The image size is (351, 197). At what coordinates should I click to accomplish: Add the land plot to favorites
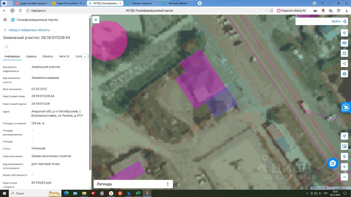tap(7, 47)
